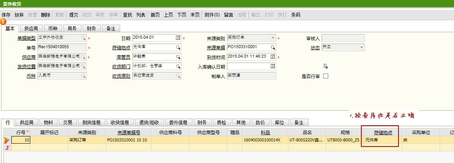Open the calendar picker for 日期
The image size is (454, 163).
click(178, 38)
